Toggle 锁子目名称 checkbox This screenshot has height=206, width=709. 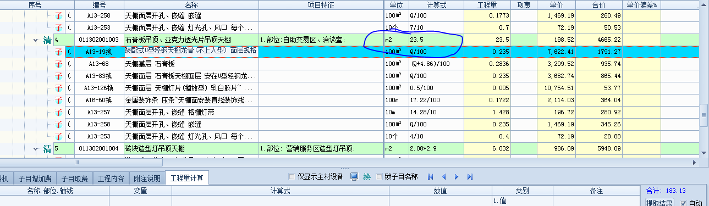pyautogui.click(x=379, y=177)
